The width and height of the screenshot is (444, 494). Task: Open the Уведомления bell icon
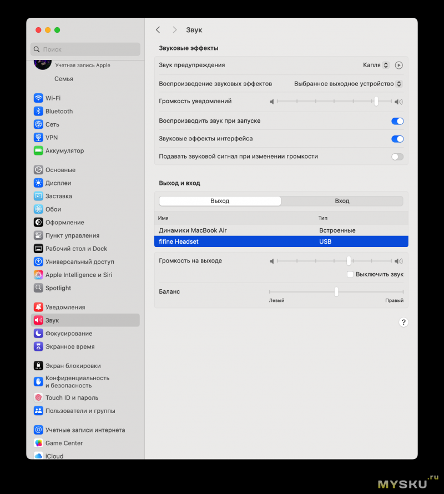click(x=38, y=307)
